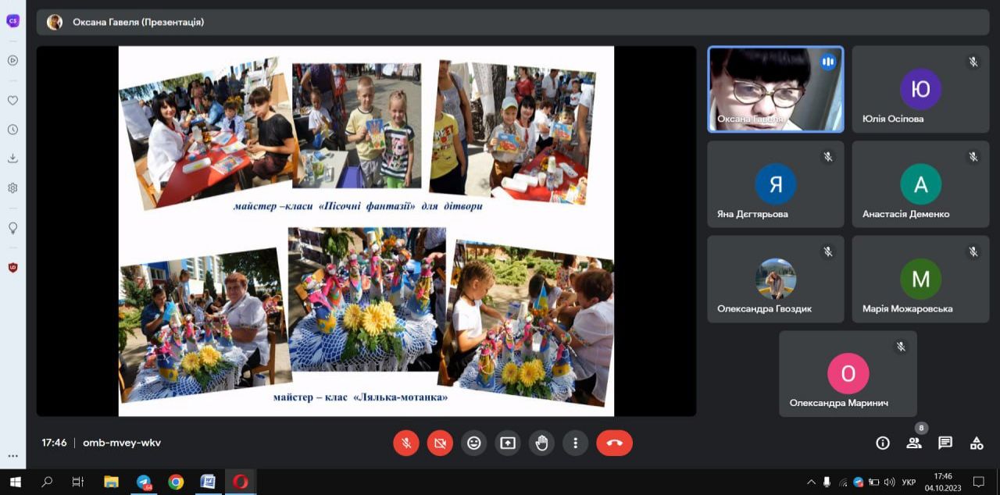Click the meeting code omb-mvey-wkv
Image resolution: width=1000 pixels, height=495 pixels.
pyautogui.click(x=122, y=443)
